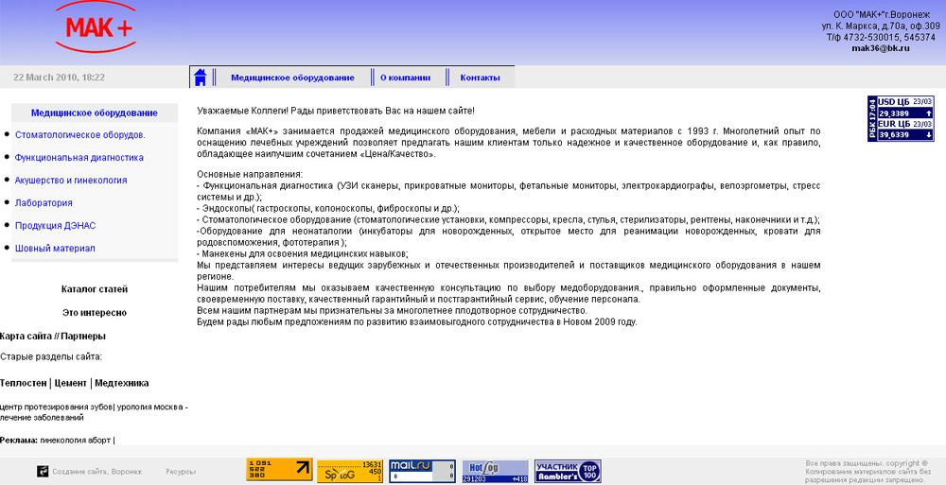Open Карта сайта link
Image resolution: width=946 pixels, height=485 pixels.
[x=26, y=337]
